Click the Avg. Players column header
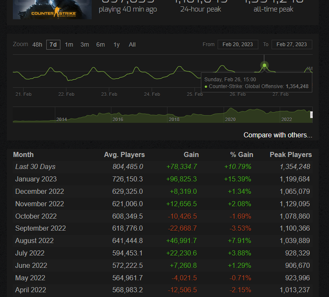Viewport: 329px width, 297px height. 124,154
